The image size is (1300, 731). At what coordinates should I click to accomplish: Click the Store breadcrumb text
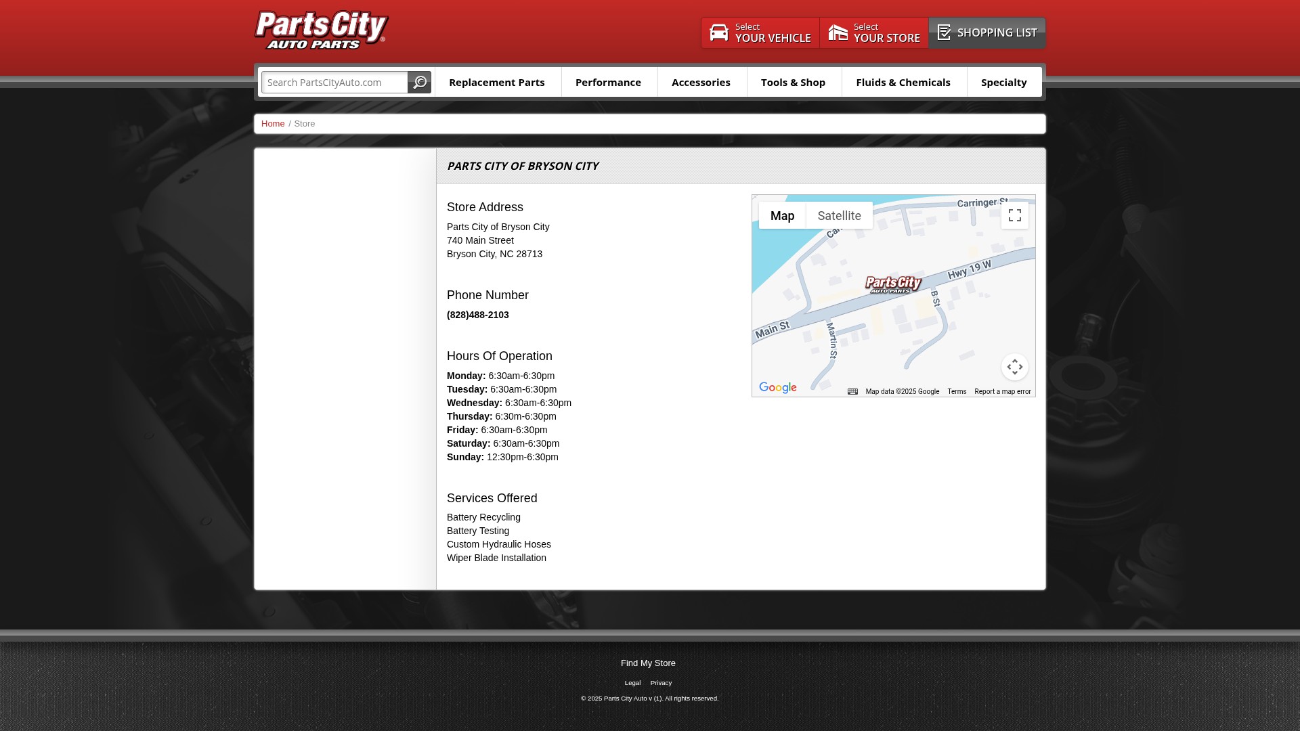(305, 124)
